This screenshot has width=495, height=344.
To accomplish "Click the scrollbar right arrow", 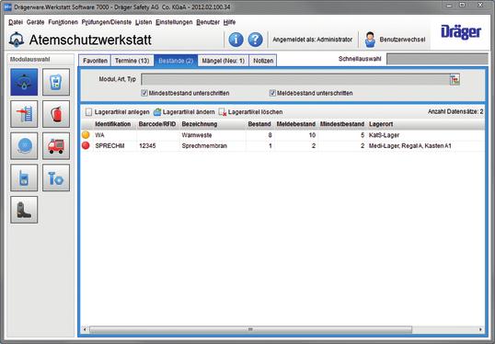I will [x=480, y=329].
